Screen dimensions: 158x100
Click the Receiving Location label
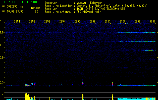[59, 6]
